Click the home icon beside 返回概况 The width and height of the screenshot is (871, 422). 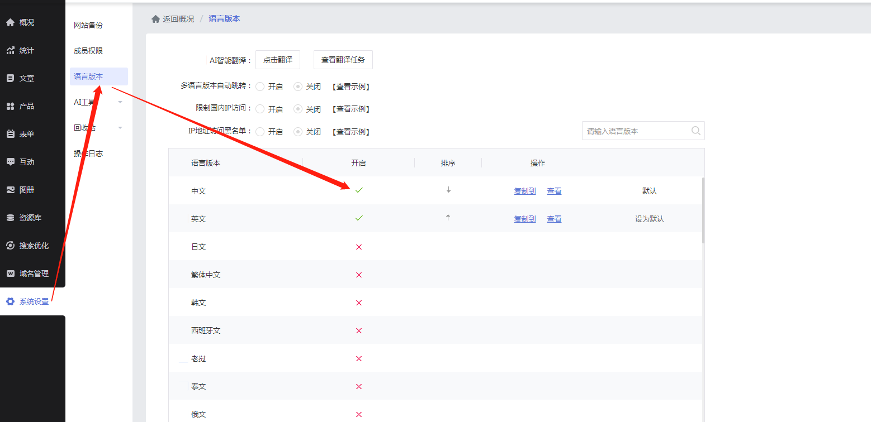(x=155, y=19)
